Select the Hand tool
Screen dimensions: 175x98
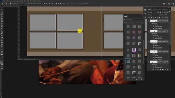pyautogui.click(x=2, y=54)
